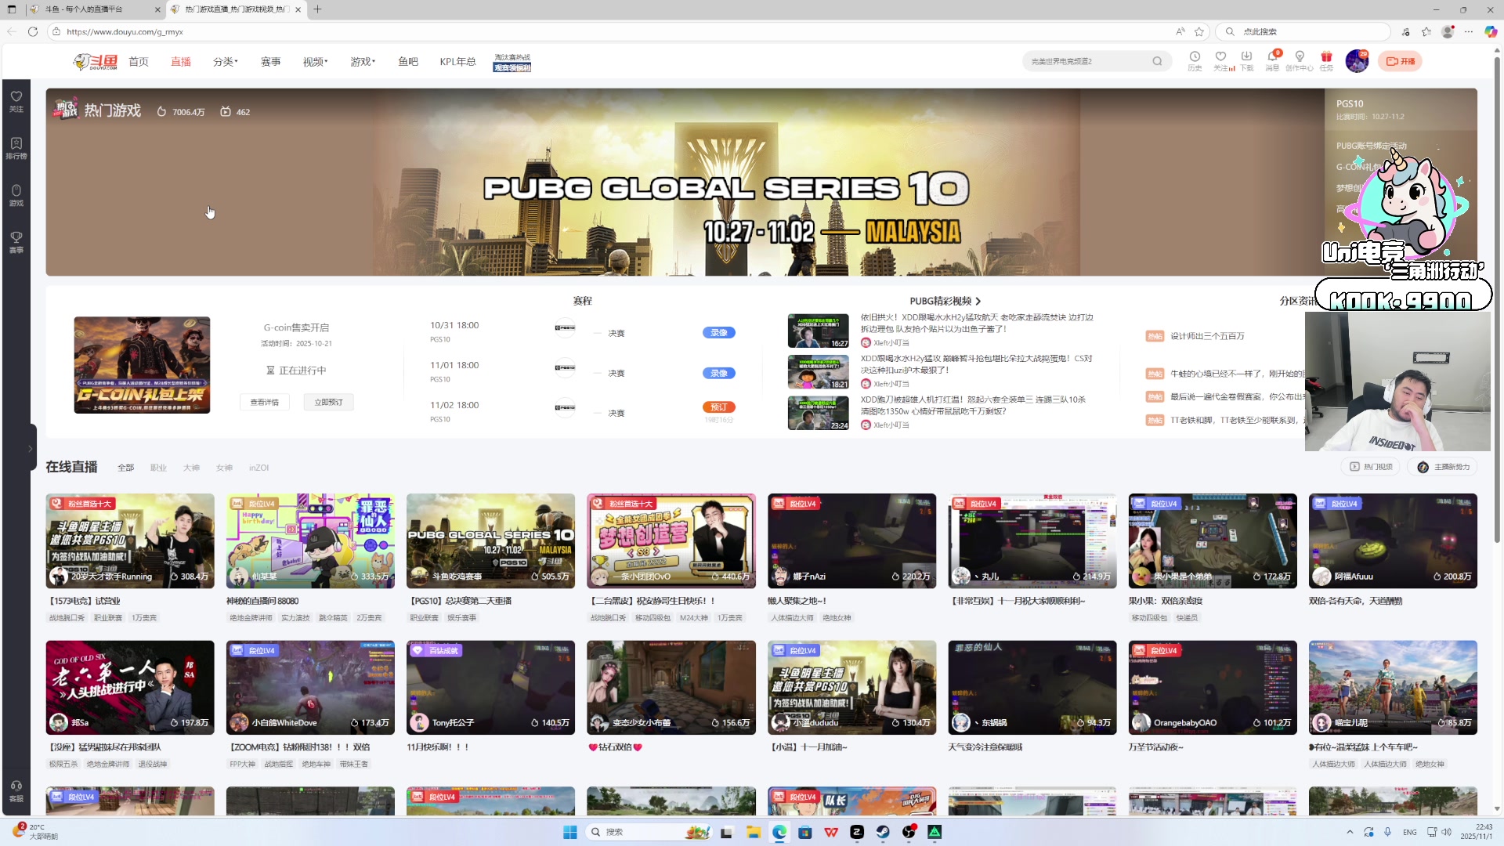The height and width of the screenshot is (846, 1504).
Task: Open the 斗鱼吃鸡赛事 stream thumbnail
Action: click(x=490, y=540)
